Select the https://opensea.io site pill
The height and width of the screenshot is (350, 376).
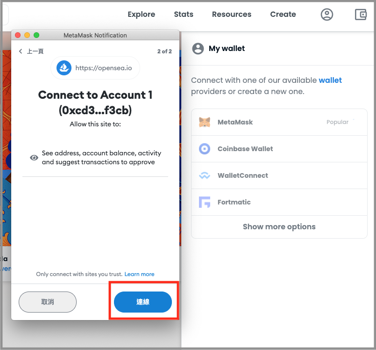tap(95, 68)
